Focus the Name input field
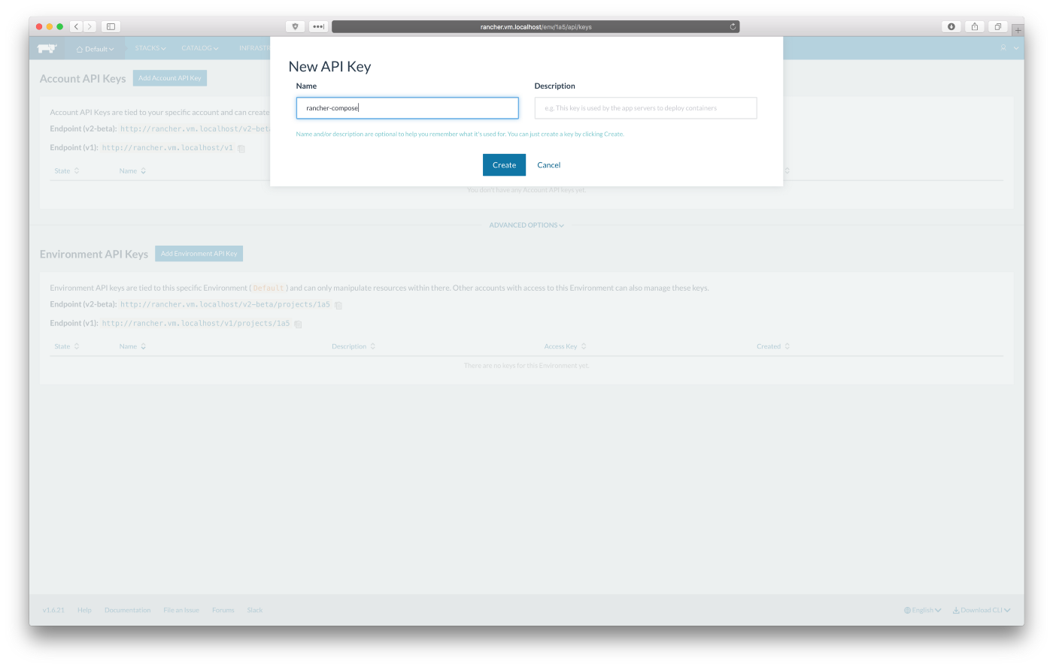 coord(407,108)
